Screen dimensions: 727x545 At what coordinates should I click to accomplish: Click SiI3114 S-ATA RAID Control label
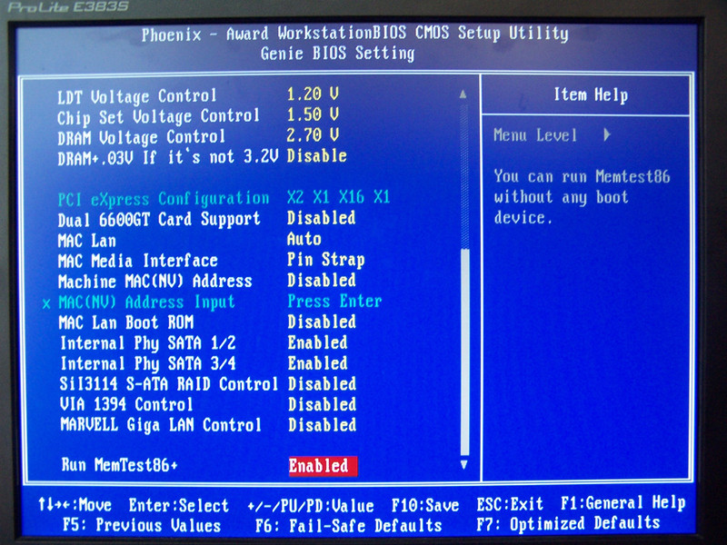[168, 384]
